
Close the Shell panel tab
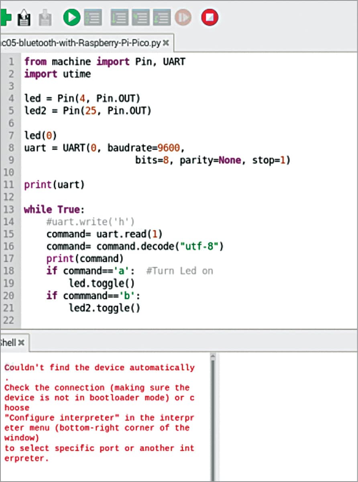tap(21, 343)
